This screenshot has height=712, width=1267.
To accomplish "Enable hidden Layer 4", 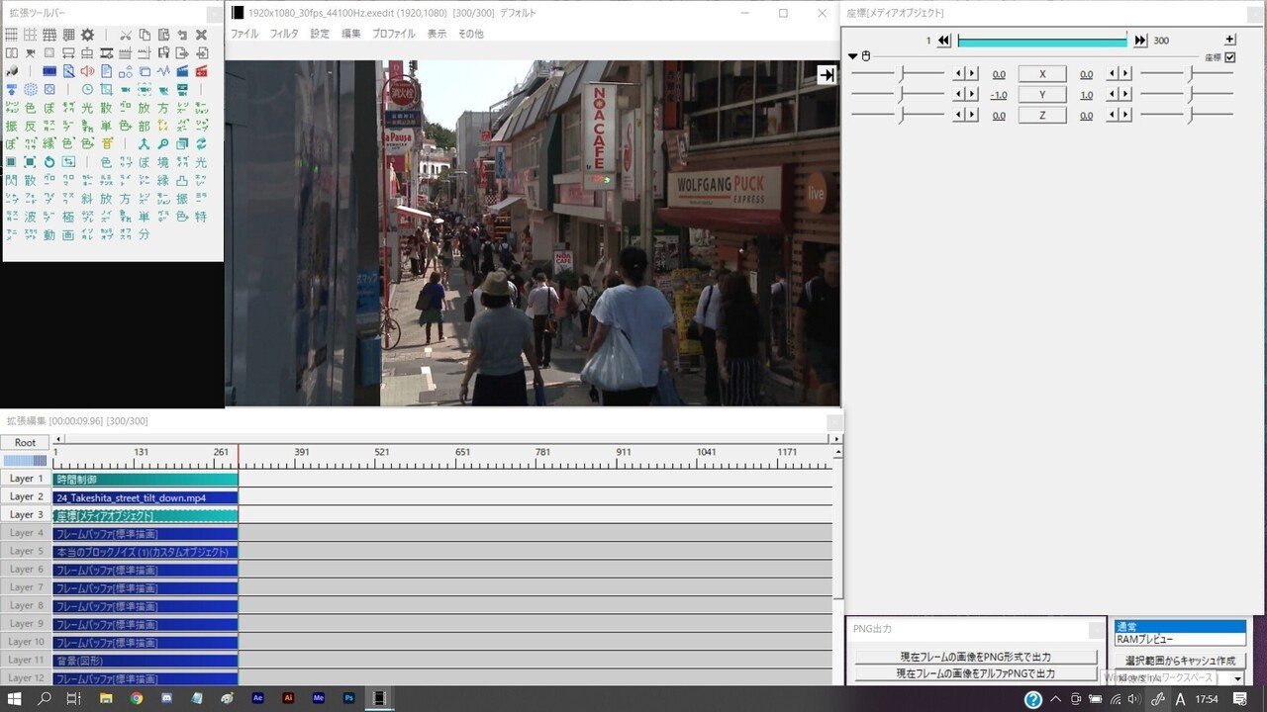I will coord(25,533).
